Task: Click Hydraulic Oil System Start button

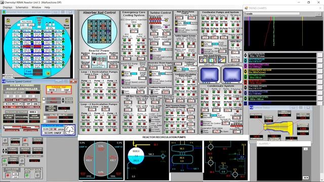Action: pyautogui.click(x=194, y=44)
